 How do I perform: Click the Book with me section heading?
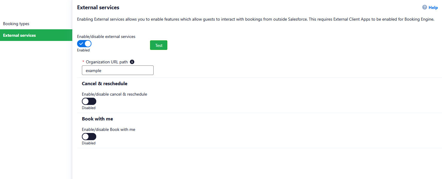pyautogui.click(x=97, y=119)
